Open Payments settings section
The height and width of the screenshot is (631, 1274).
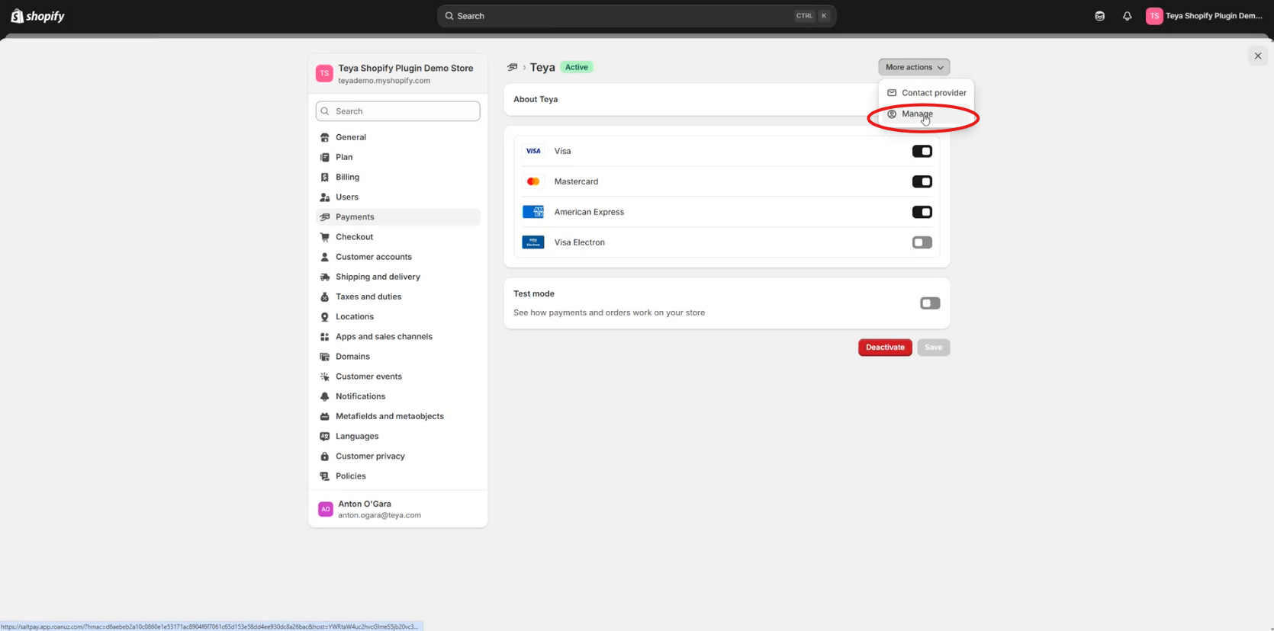coord(398,217)
